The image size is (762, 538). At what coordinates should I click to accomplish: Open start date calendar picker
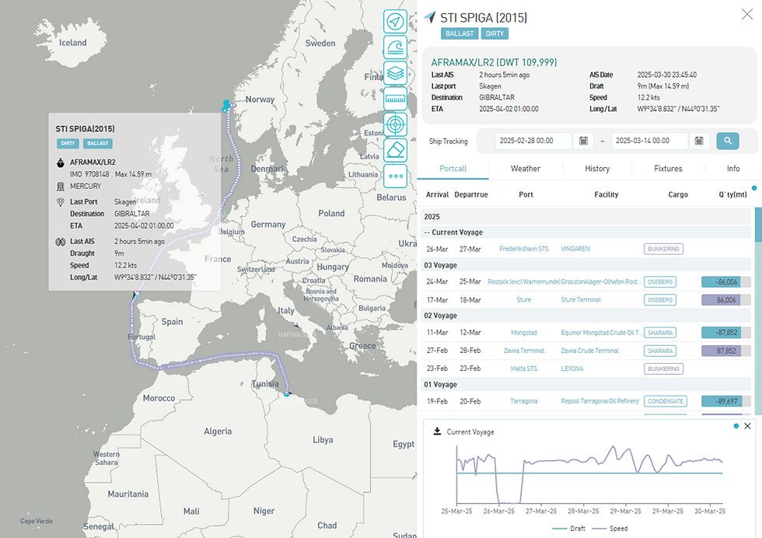point(583,141)
